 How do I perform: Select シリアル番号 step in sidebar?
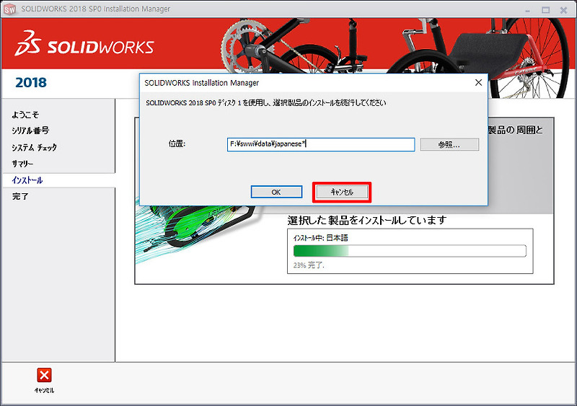coord(30,131)
